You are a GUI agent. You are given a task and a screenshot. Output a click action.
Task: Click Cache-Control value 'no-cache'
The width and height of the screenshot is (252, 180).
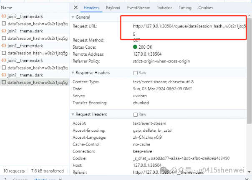pyautogui.click(x=141, y=144)
